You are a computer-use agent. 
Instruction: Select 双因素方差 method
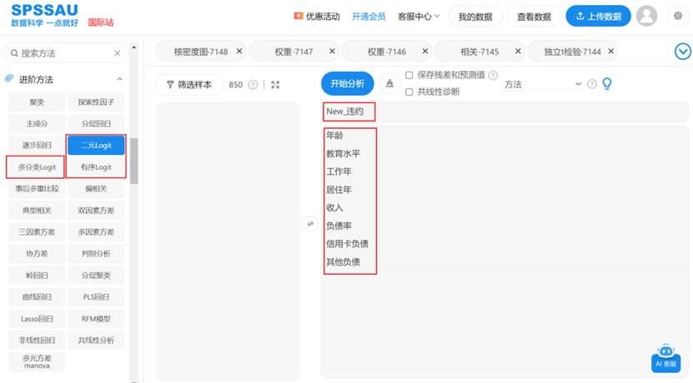[x=96, y=210]
